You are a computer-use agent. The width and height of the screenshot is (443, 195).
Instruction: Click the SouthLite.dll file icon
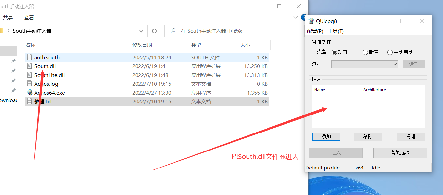(29, 75)
